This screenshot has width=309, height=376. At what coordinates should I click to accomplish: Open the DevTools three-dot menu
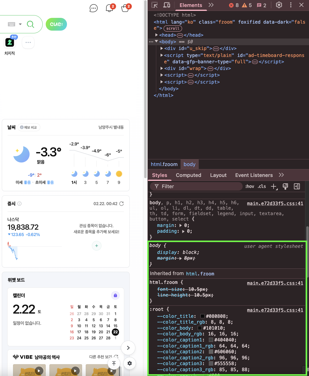click(x=291, y=5)
